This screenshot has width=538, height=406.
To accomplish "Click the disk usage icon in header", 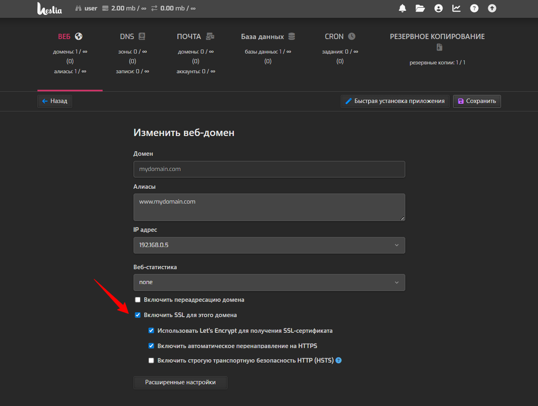I will (x=105, y=8).
